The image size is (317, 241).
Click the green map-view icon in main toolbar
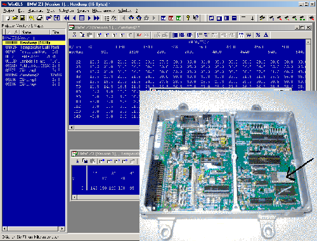pyautogui.click(x=179, y=18)
